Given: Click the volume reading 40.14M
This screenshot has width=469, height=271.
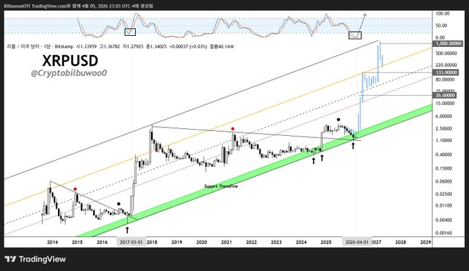Looking at the screenshot, I should click(226, 47).
